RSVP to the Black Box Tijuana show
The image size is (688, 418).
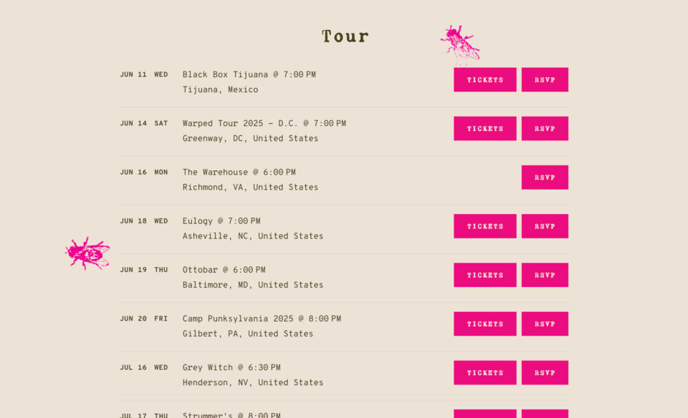point(545,79)
